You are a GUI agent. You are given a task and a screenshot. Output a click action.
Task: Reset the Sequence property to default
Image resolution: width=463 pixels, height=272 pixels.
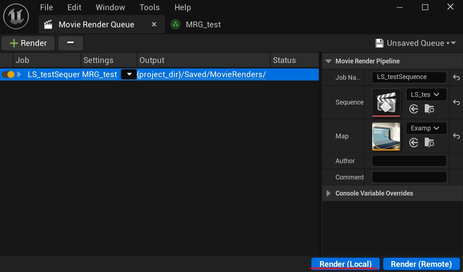pyautogui.click(x=456, y=103)
